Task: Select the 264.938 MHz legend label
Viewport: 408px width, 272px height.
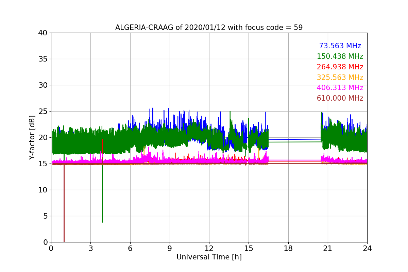Action: tap(340, 67)
